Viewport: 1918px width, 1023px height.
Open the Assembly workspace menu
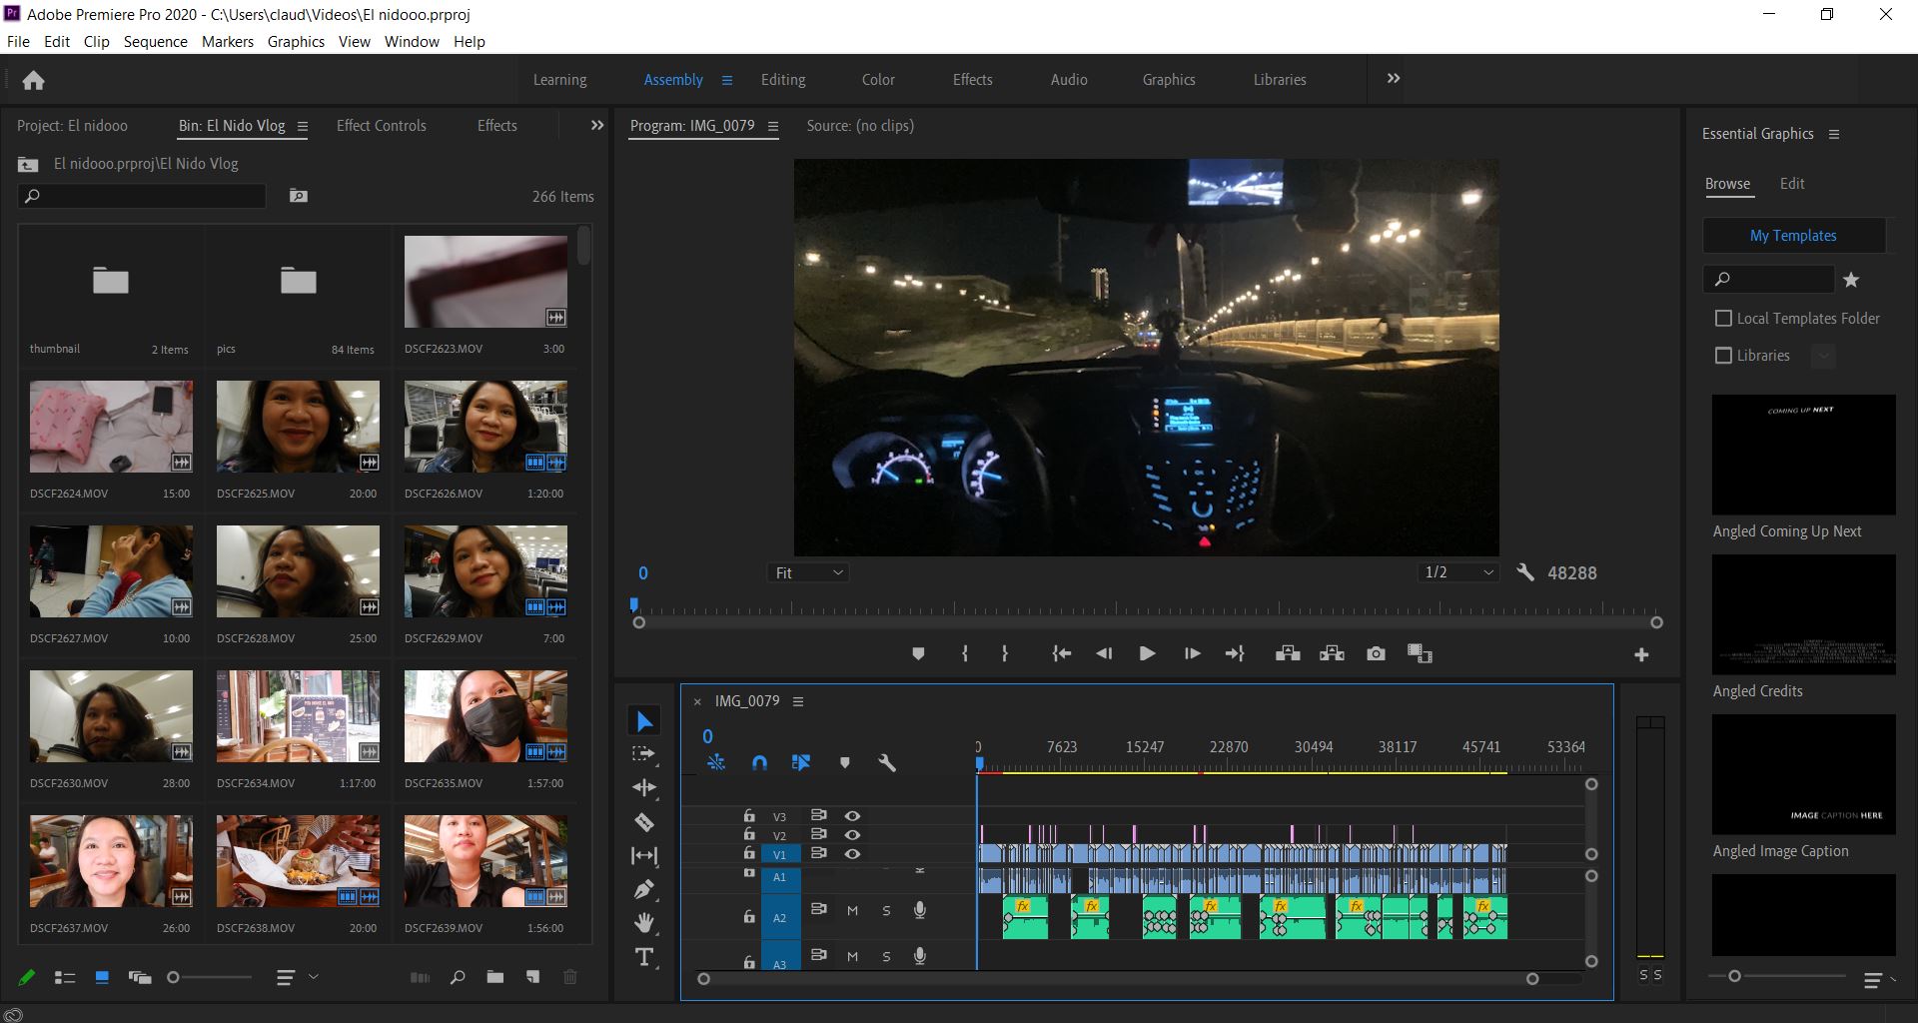(x=726, y=80)
